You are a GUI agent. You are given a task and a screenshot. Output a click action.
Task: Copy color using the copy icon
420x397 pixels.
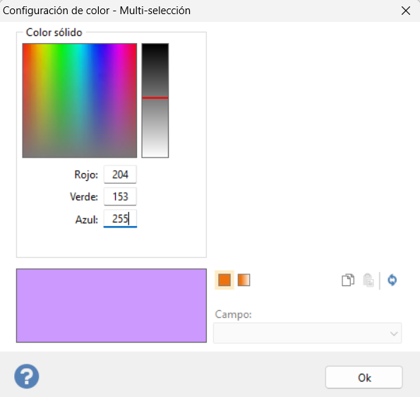(348, 280)
